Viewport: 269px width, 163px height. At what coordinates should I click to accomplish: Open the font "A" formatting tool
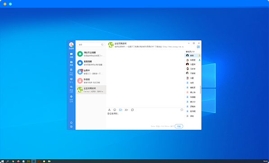(109, 110)
